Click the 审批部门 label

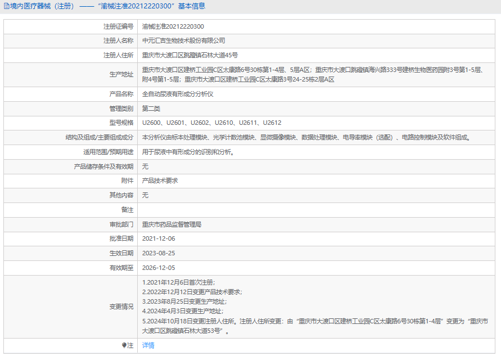click(x=121, y=224)
